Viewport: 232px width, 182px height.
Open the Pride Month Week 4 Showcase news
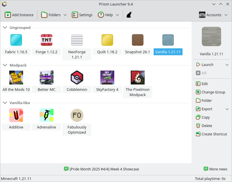click(101, 169)
